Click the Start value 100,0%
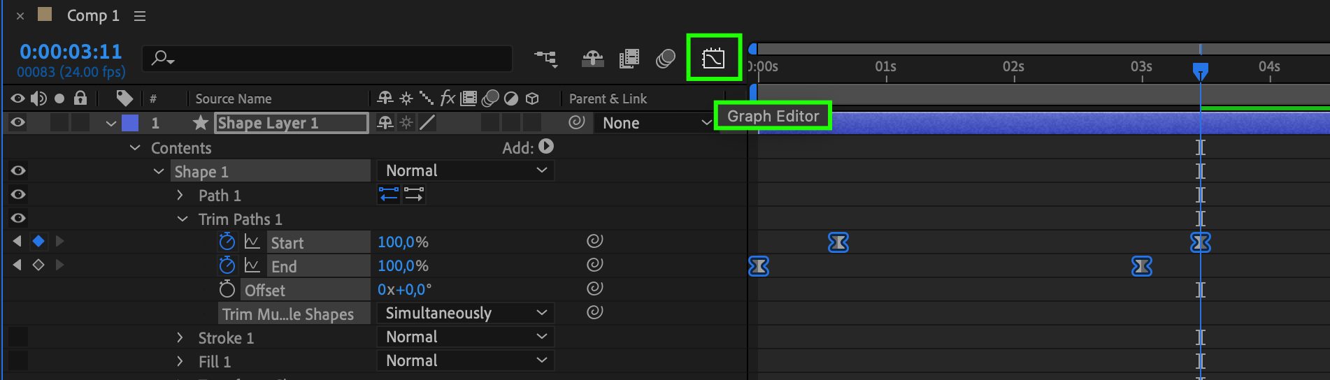Screen dimensions: 1330x380 click(x=403, y=242)
